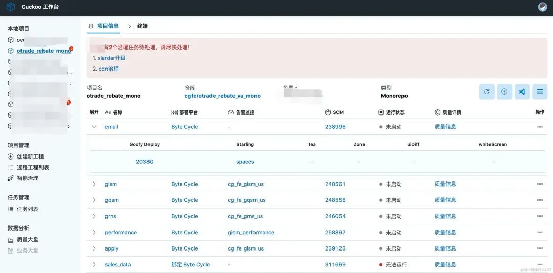Click the 质量大盘 chart icon

click(11, 240)
